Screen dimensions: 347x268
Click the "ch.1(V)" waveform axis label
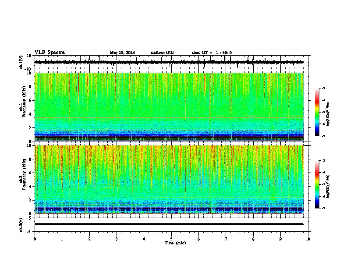pos(21,62)
